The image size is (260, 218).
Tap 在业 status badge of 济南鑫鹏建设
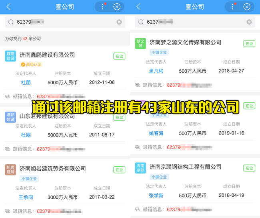119,56
